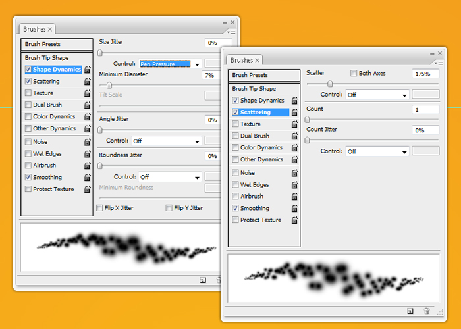Click the lock icon beside Noise in the Size Jitter panel
Viewport: 461px width, 329px height.
(x=88, y=142)
